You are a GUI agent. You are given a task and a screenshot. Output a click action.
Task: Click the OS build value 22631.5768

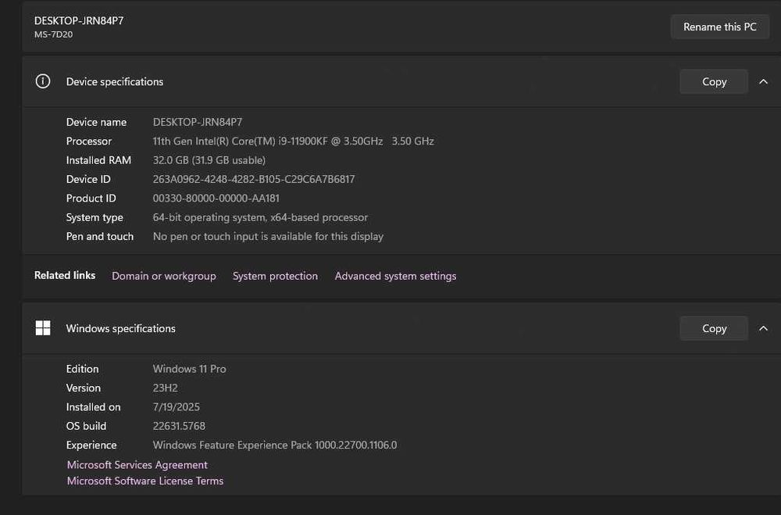[179, 426]
